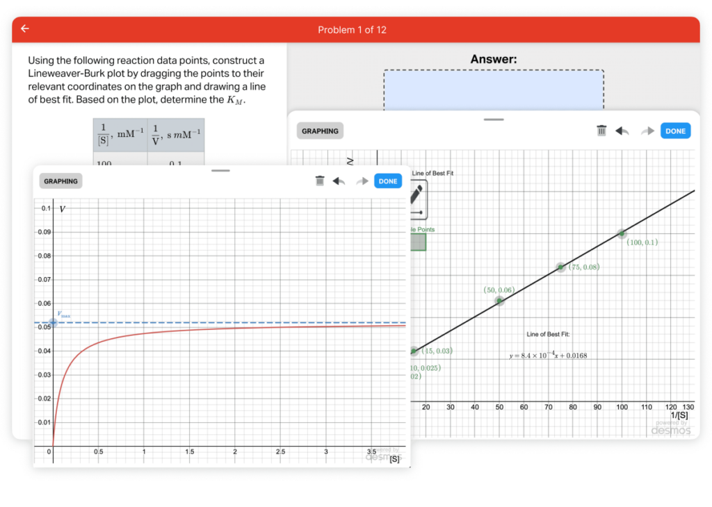
Task: Click the GRAPHING label on the rear panel
Action: [x=319, y=131]
